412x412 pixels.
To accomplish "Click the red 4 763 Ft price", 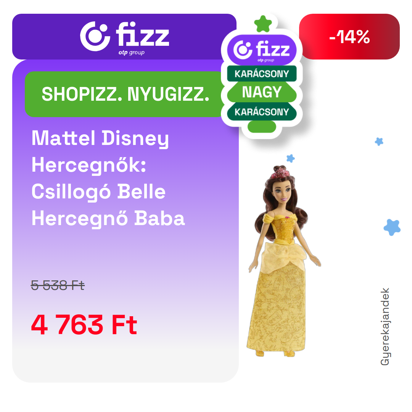I will [x=84, y=325].
